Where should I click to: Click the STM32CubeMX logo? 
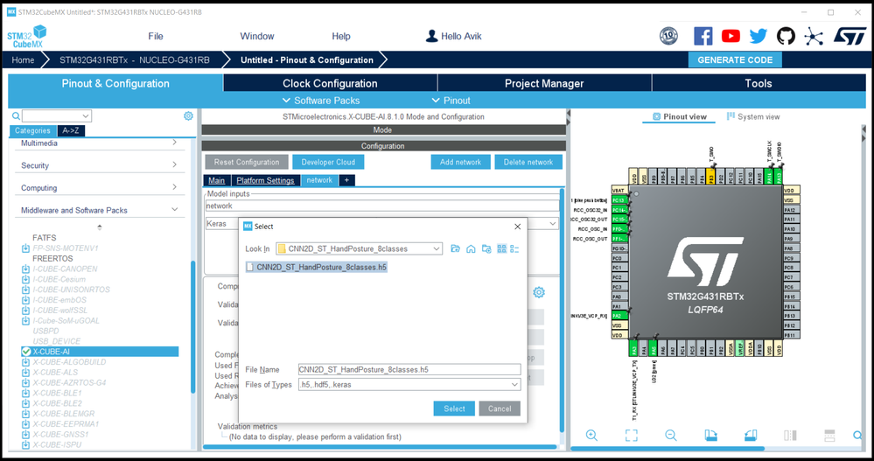27,36
